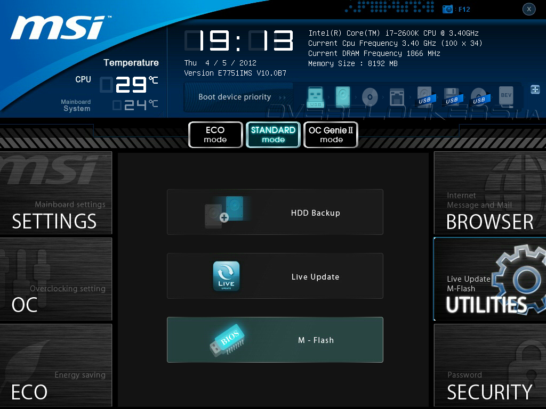This screenshot has width=546, height=409.
Task: Open the OC overclocking setting panel
Action: click(x=55, y=279)
